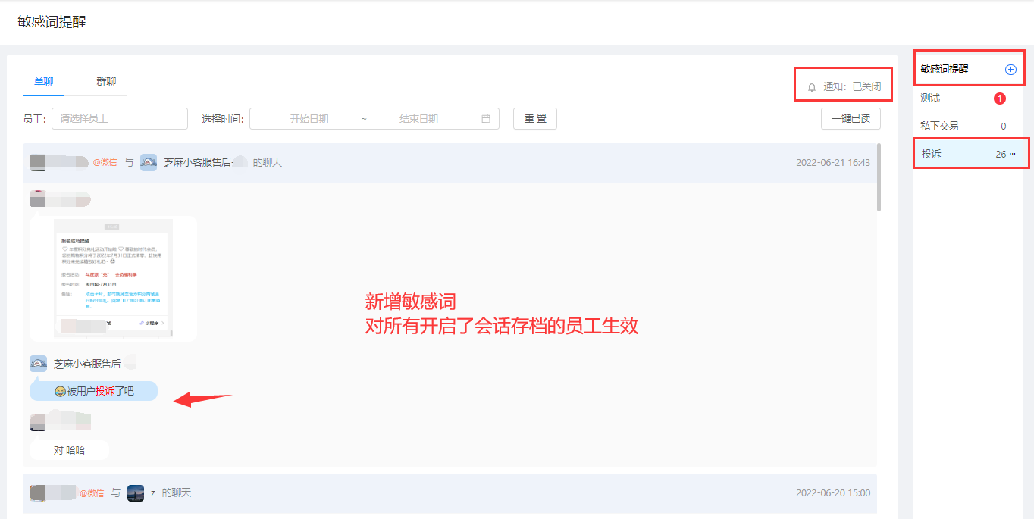Image resolution: width=1034 pixels, height=519 pixels.
Task: Click the chat list vertical scrollbar
Action: coord(879,176)
